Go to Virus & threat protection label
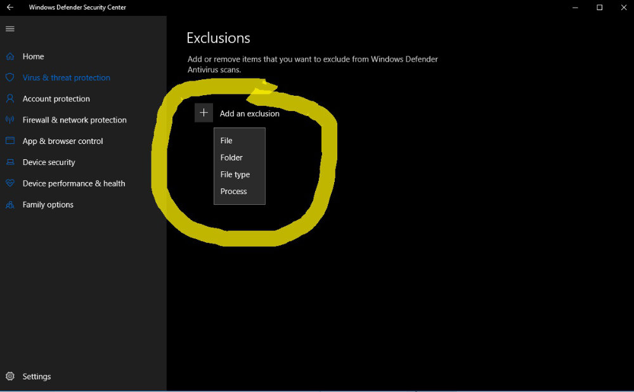This screenshot has width=634, height=392. (67, 77)
